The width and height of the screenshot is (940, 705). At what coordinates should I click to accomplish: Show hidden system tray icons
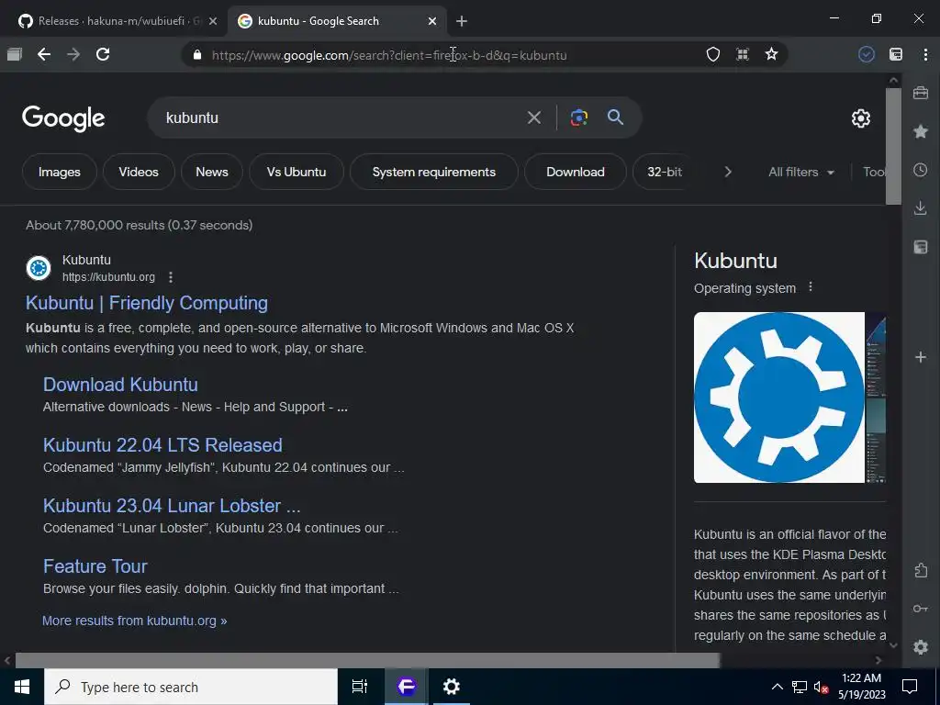[x=777, y=687]
